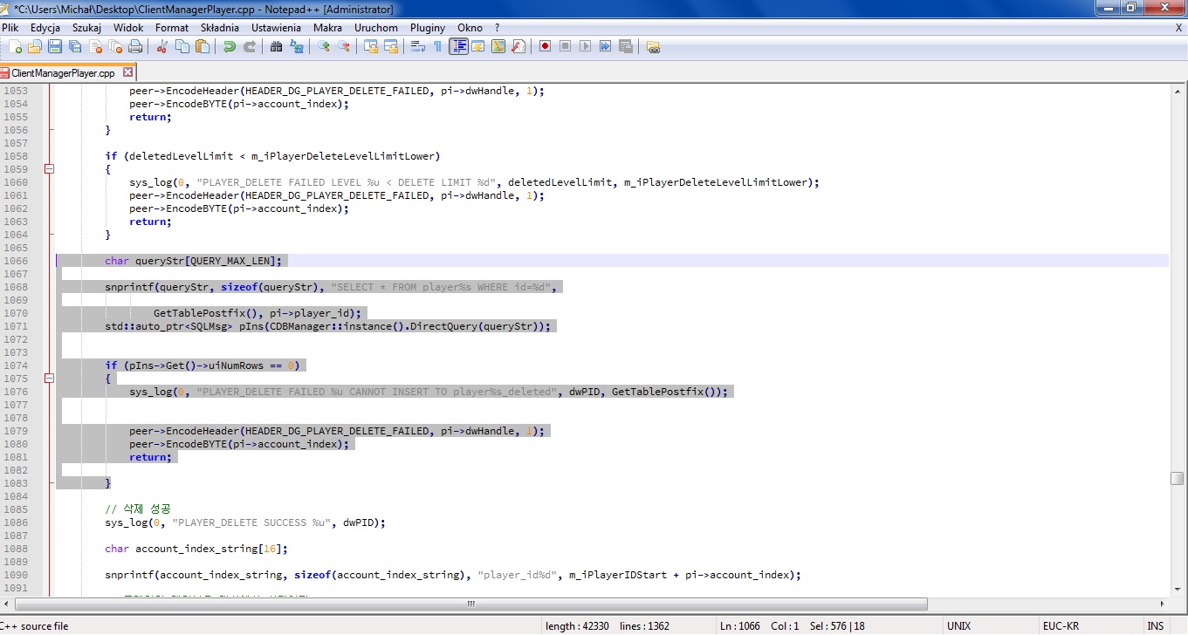Save the current recorded macro icon
1188x635 pixels.
click(x=626, y=46)
